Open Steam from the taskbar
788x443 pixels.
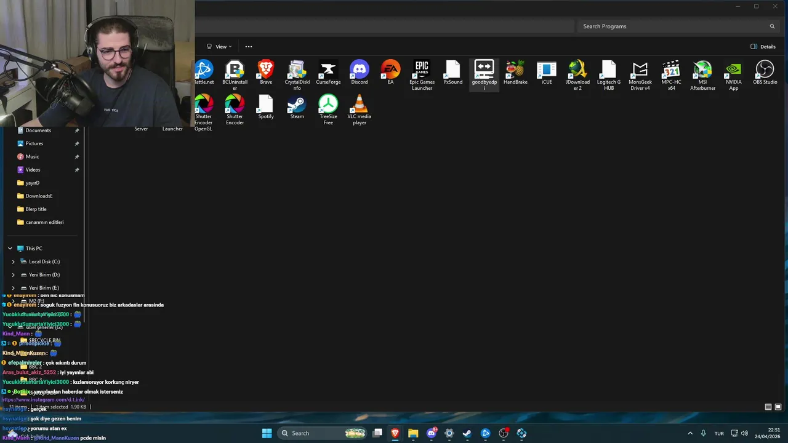[x=467, y=433]
